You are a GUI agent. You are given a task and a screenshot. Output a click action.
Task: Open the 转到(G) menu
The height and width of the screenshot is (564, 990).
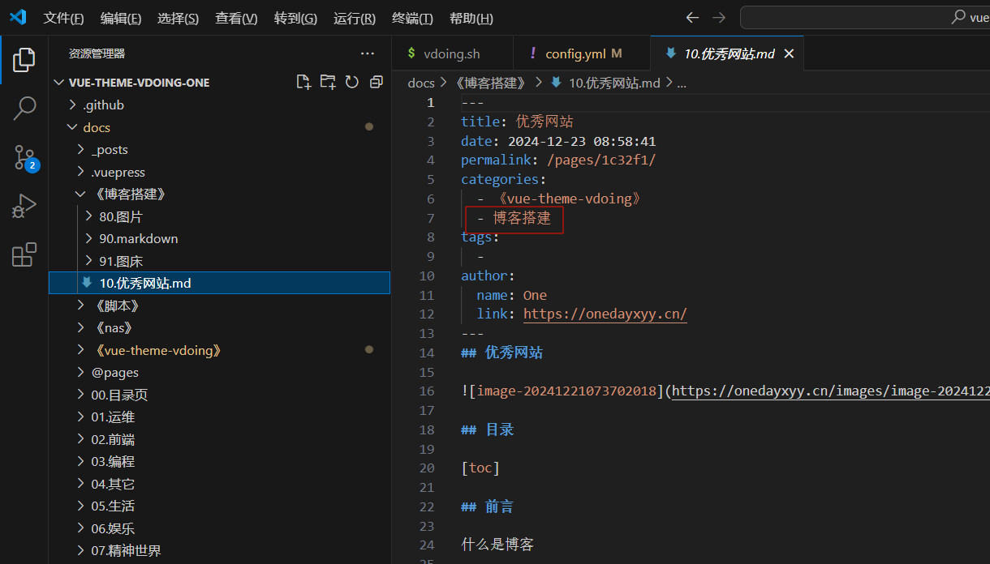click(x=295, y=19)
